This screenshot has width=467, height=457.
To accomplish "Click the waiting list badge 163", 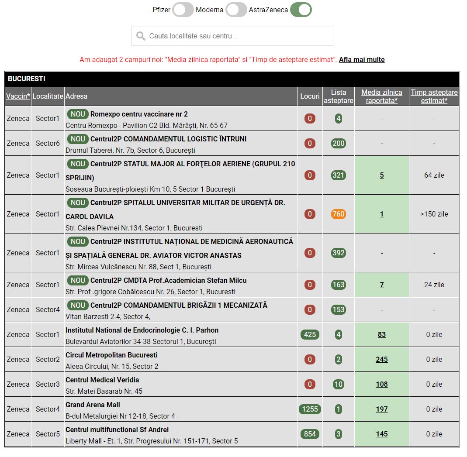I will (x=338, y=285).
